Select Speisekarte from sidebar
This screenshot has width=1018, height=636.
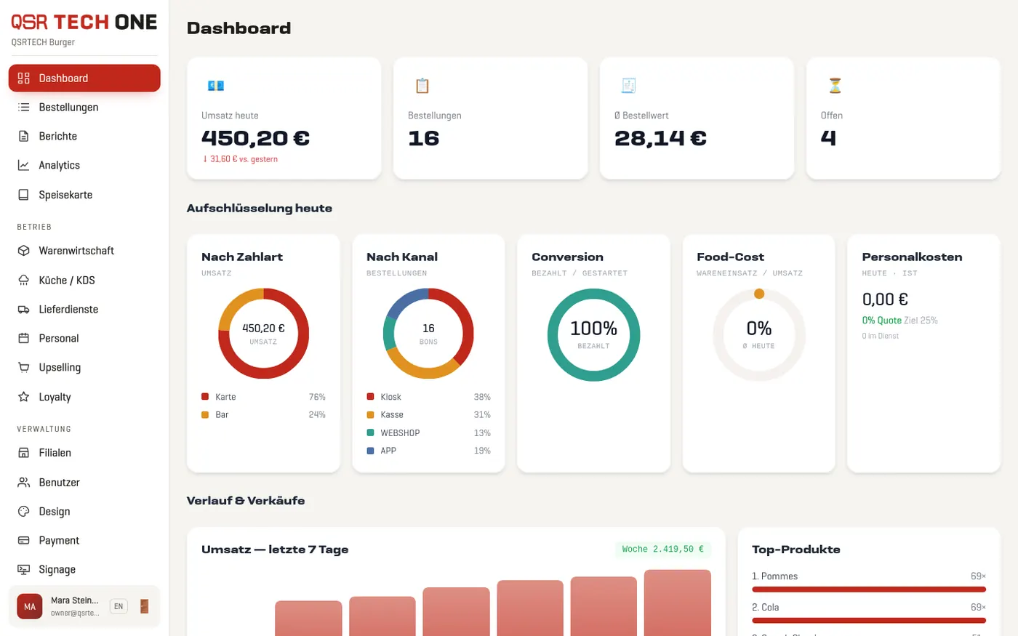[84, 195]
